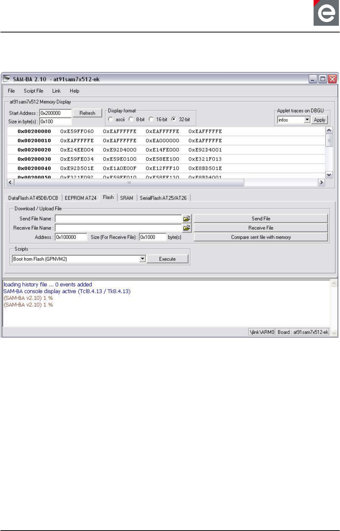Click Size in byte(s) input field

click(55, 121)
